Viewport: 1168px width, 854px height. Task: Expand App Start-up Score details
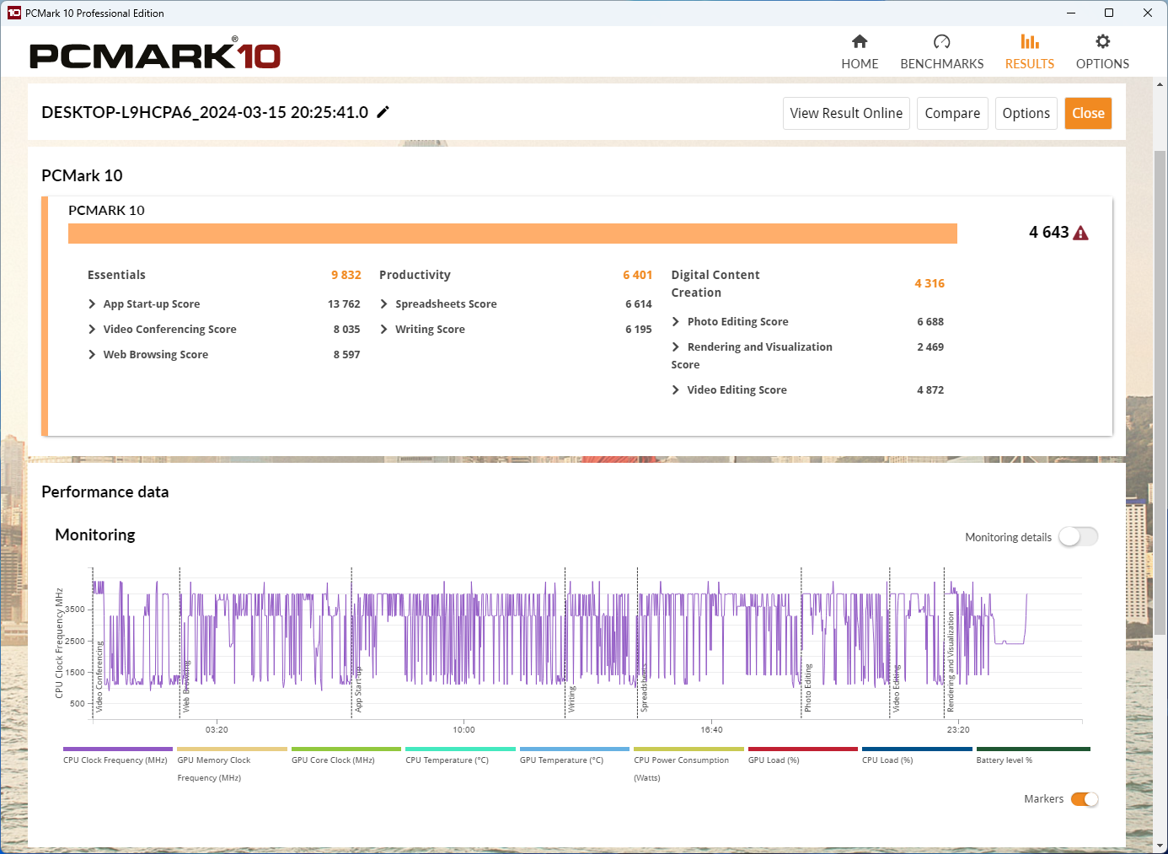(x=92, y=304)
